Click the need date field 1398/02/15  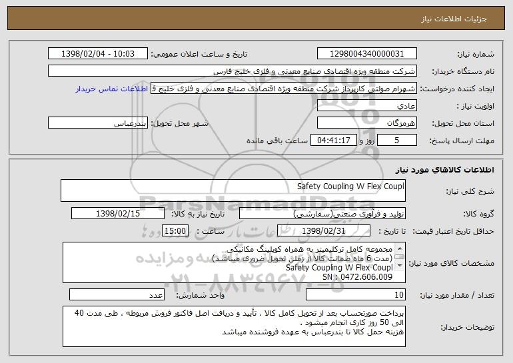118,214
